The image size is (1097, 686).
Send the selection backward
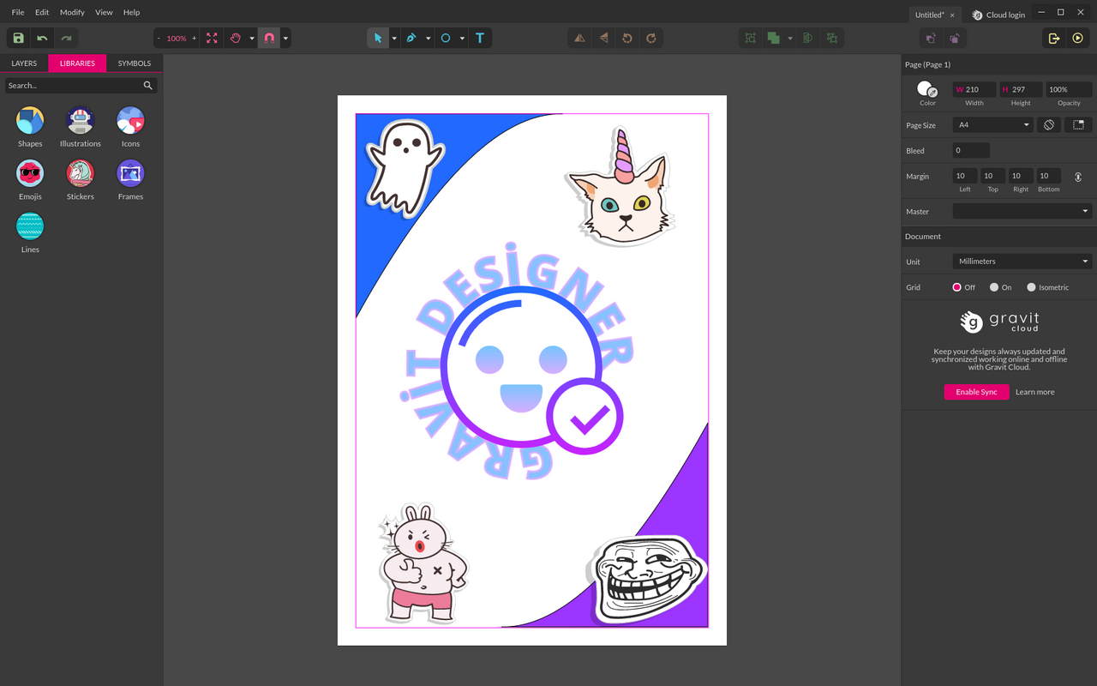click(x=955, y=39)
